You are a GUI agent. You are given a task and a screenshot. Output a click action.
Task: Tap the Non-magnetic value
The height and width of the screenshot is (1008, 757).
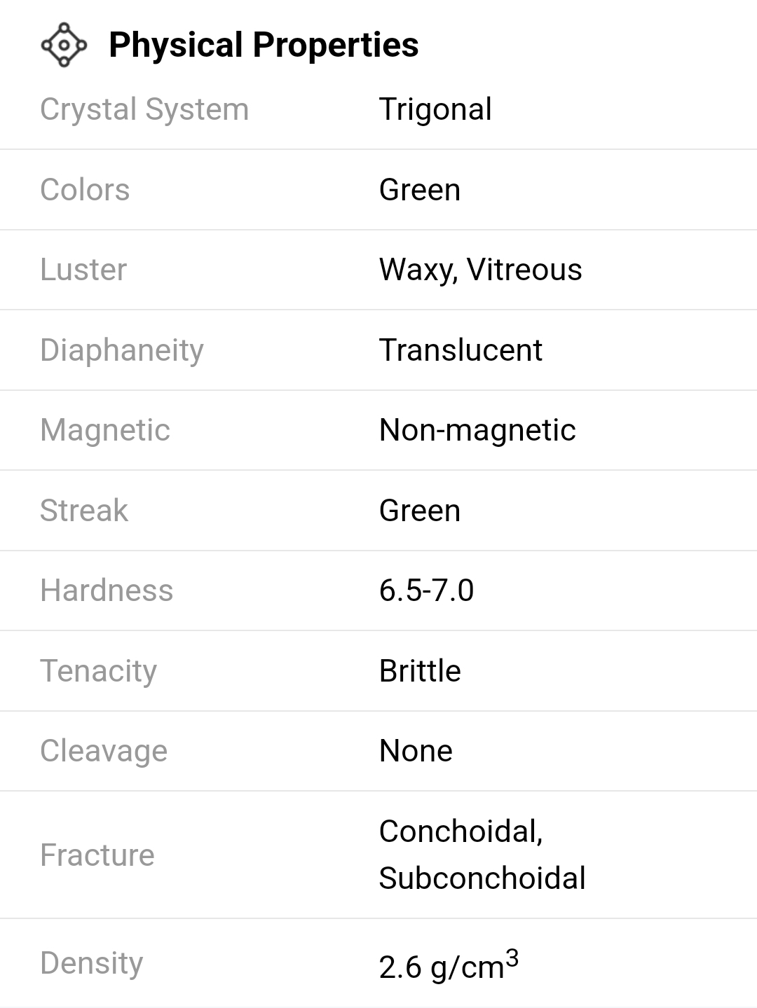pos(477,430)
